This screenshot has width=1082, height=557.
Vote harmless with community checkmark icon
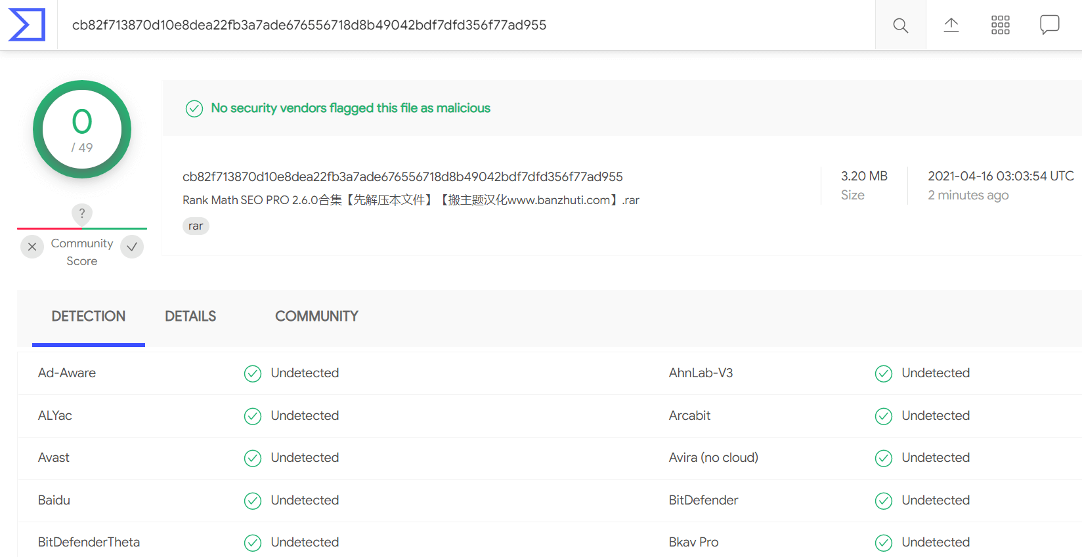point(132,247)
